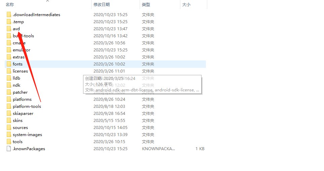Select the skiaparser folder name
The height and width of the screenshot is (171, 324).
[23, 114]
